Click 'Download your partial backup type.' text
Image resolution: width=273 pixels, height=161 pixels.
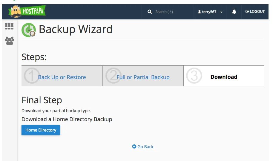(x=56, y=111)
